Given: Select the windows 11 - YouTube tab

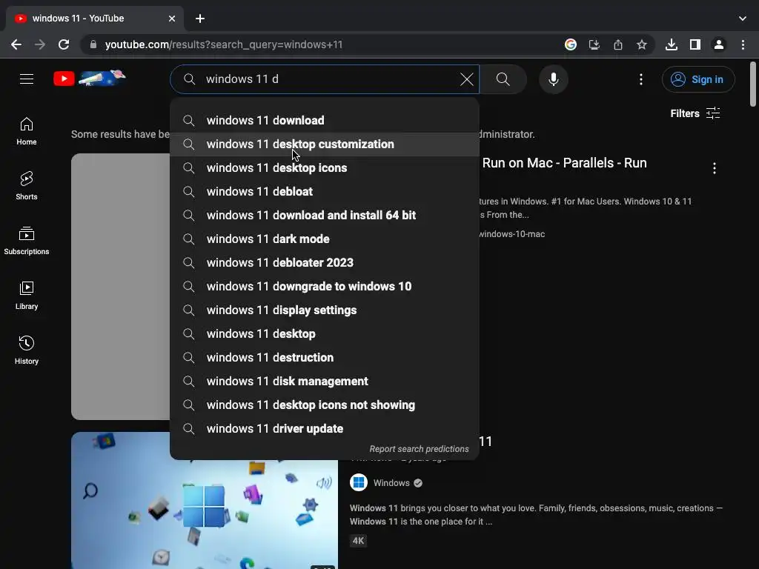Looking at the screenshot, I should [x=95, y=19].
